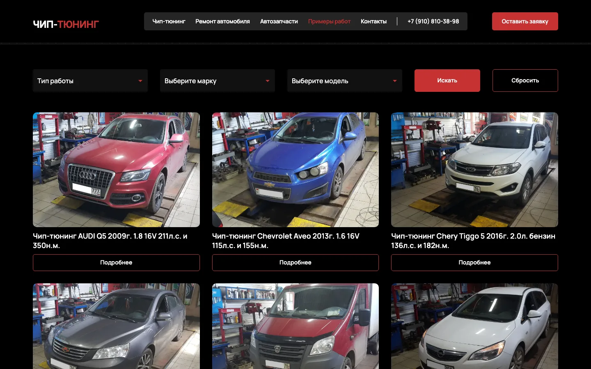The width and height of the screenshot is (591, 369).
Task: Click the Искать search button
Action: [x=447, y=80]
